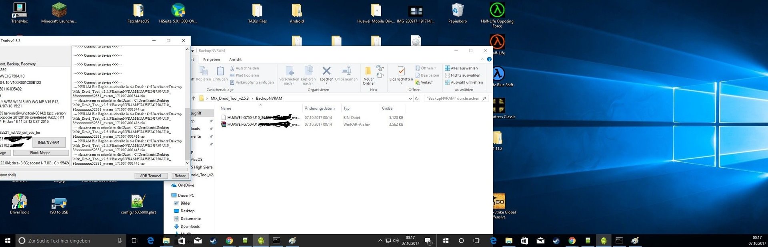Click the Windows Start button on left taskbar
Viewport: 768px width, 247px height.
(x=8, y=241)
